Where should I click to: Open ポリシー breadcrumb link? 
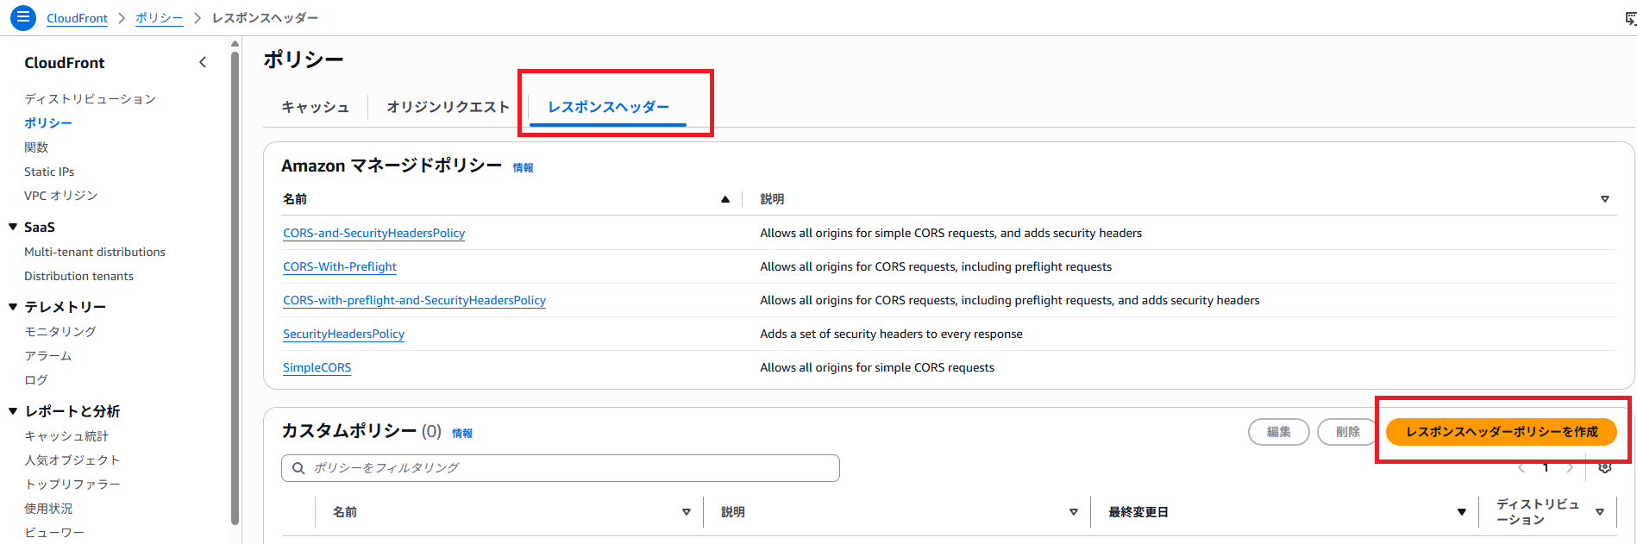click(x=160, y=18)
